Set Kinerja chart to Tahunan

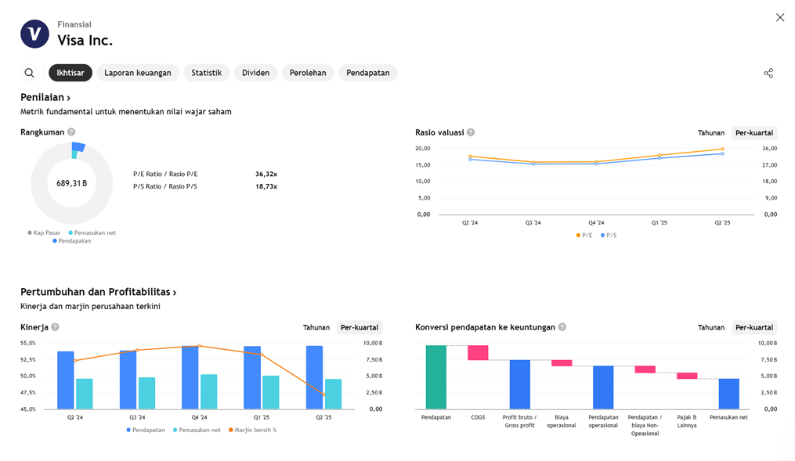316,328
